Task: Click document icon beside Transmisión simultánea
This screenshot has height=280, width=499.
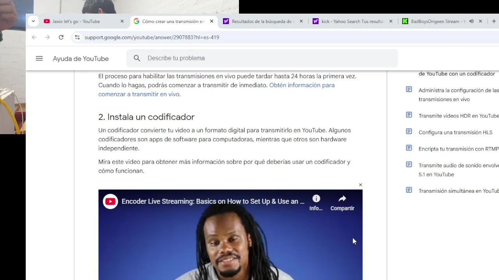Action: [x=409, y=190]
